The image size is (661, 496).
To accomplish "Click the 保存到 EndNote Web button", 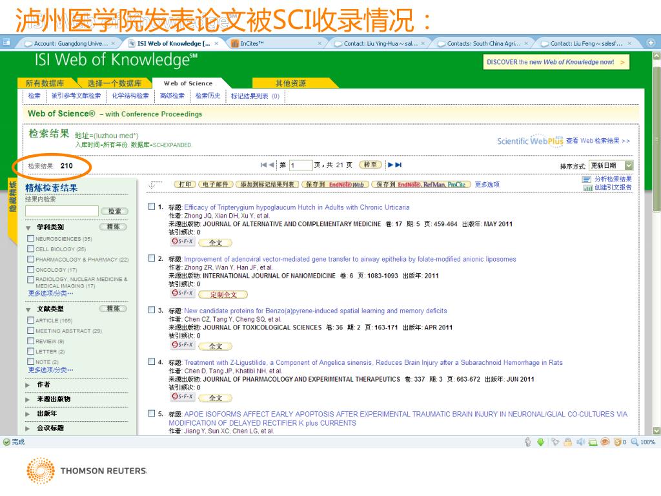I will coord(335,185).
